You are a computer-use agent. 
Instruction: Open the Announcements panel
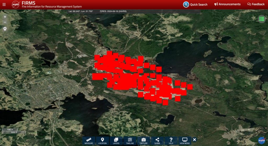pos(227,4)
